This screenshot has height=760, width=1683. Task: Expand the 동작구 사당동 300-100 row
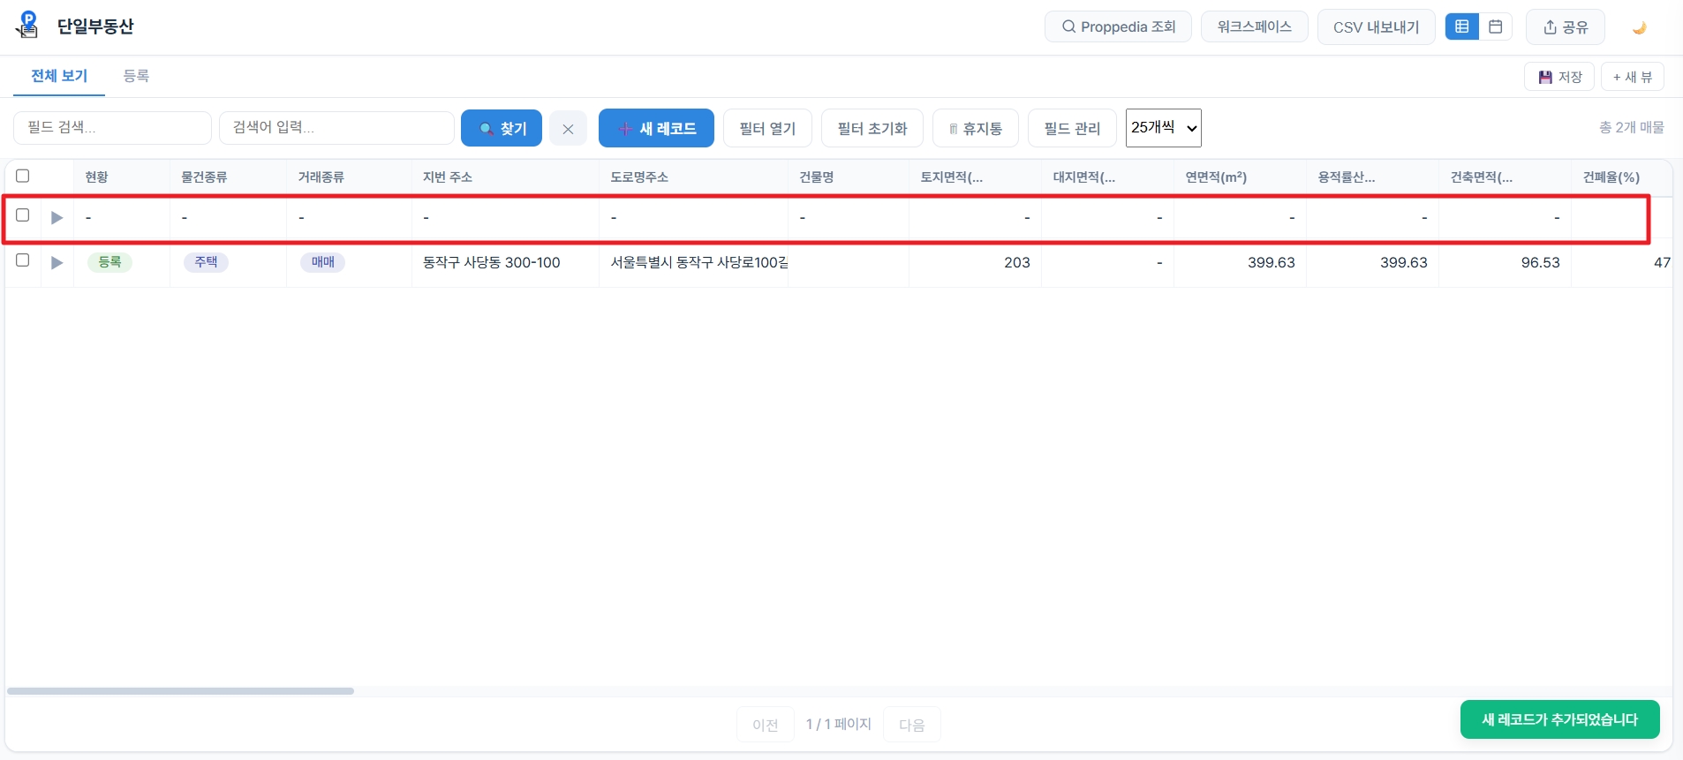(x=57, y=262)
